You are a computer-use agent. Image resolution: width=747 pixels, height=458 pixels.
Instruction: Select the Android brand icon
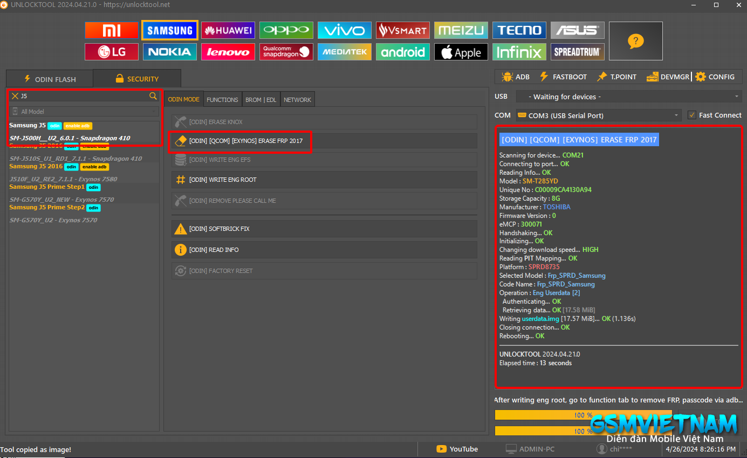[x=403, y=52]
